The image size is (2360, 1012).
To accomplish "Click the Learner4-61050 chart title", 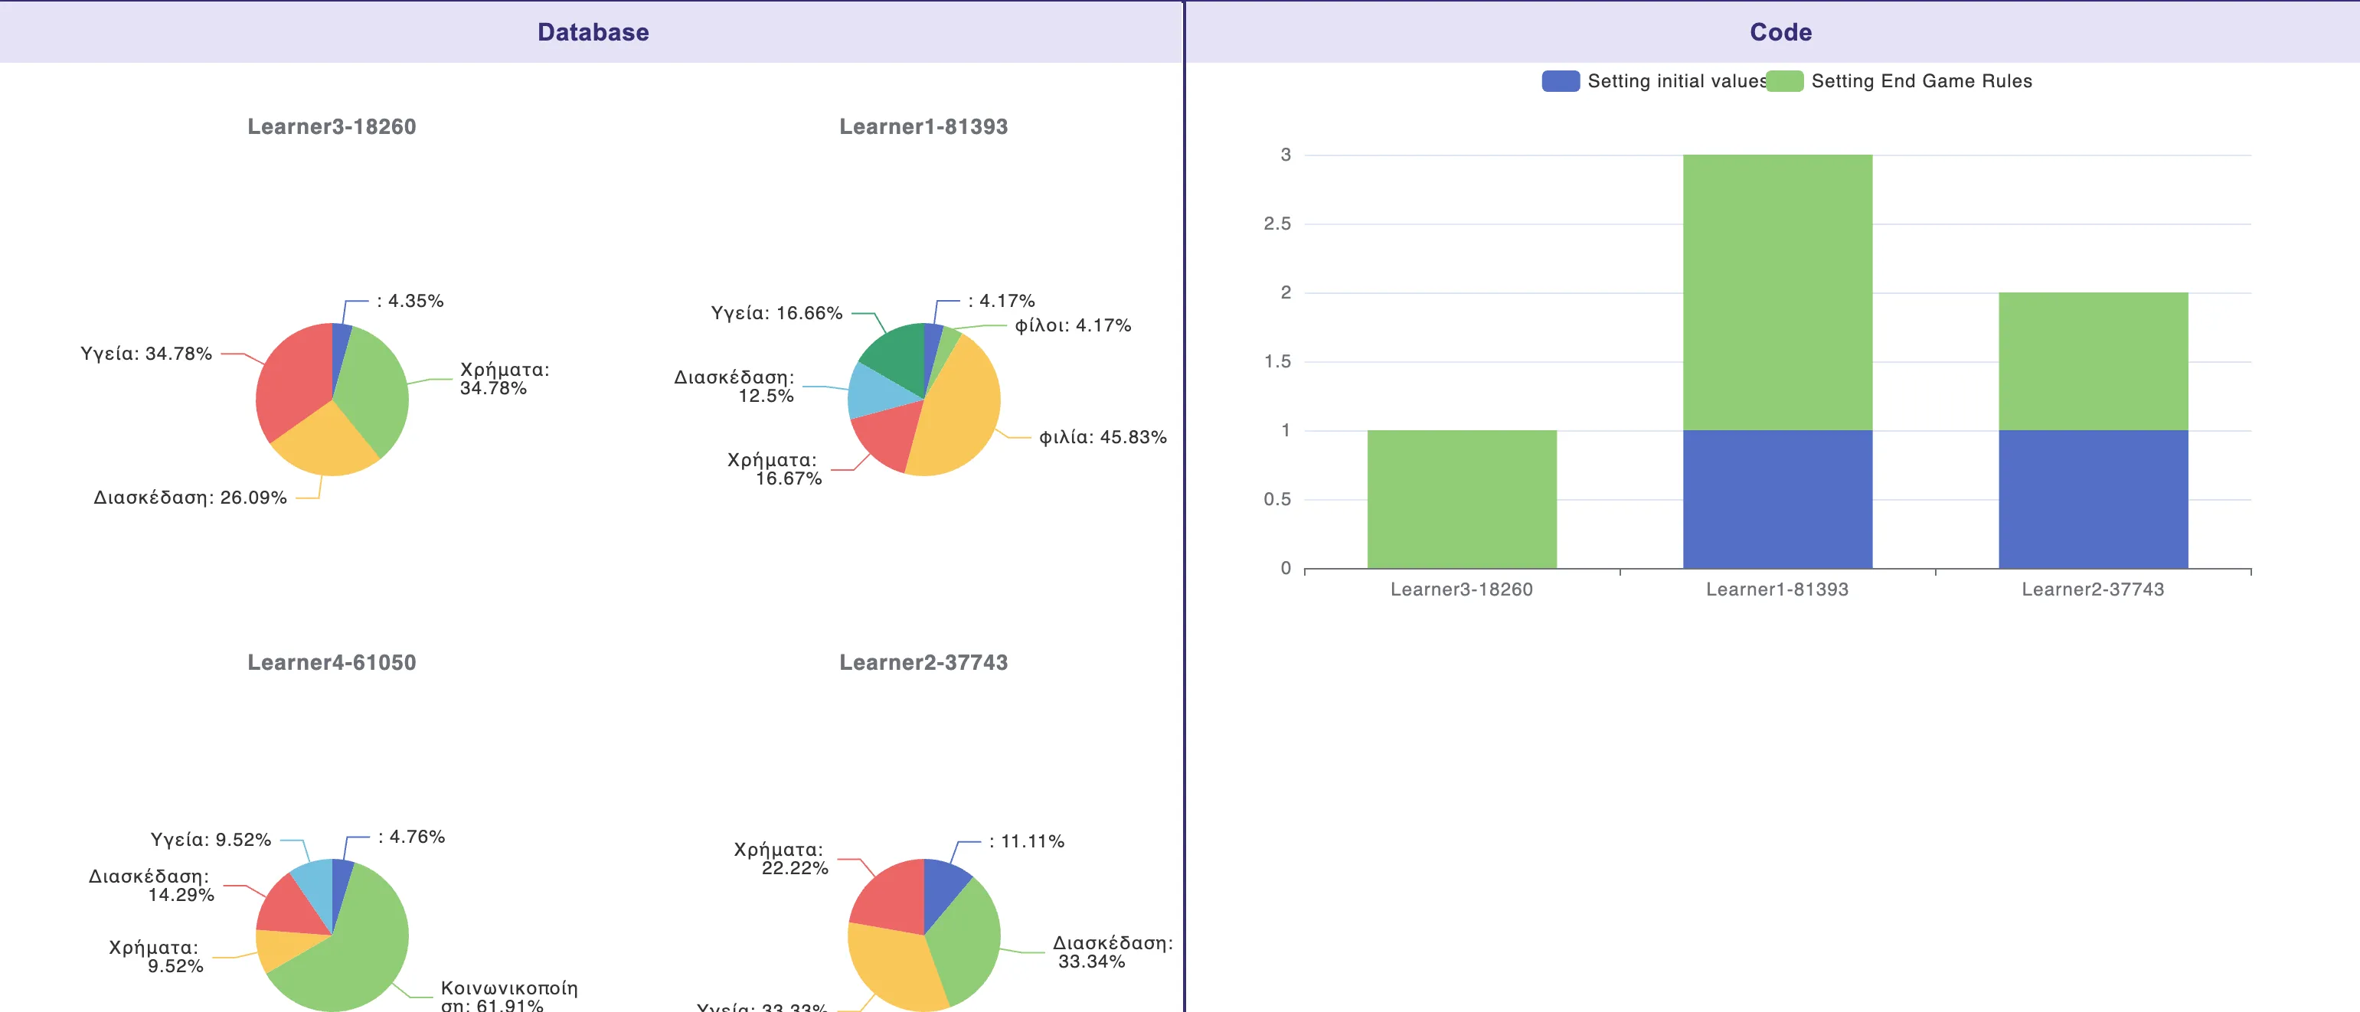I will pyautogui.click(x=332, y=662).
